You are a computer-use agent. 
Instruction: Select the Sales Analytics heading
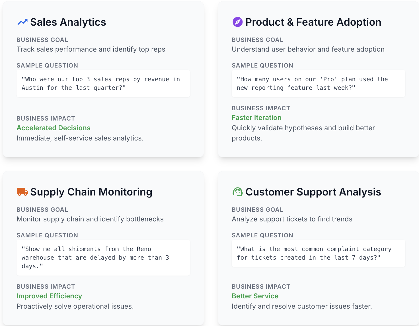(x=68, y=22)
